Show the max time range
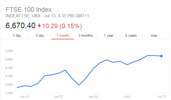Screen dimensions: 171x100 coord(154,36)
